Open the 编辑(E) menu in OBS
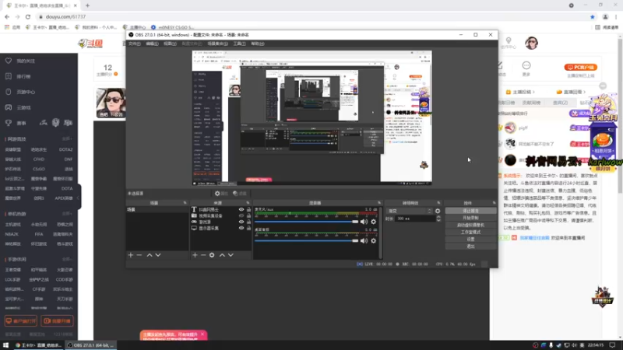The image size is (623, 350). (x=152, y=44)
